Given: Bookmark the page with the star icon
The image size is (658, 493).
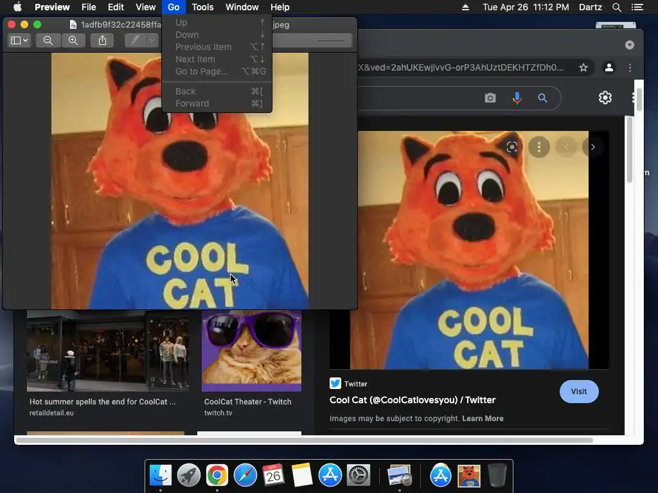Looking at the screenshot, I should (583, 67).
